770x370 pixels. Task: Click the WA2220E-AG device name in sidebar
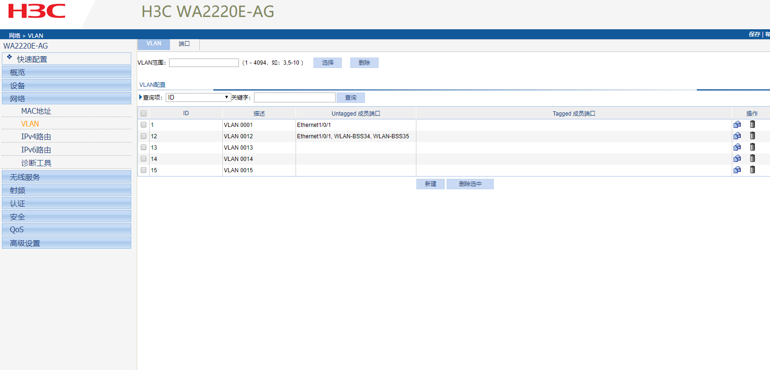(25, 46)
